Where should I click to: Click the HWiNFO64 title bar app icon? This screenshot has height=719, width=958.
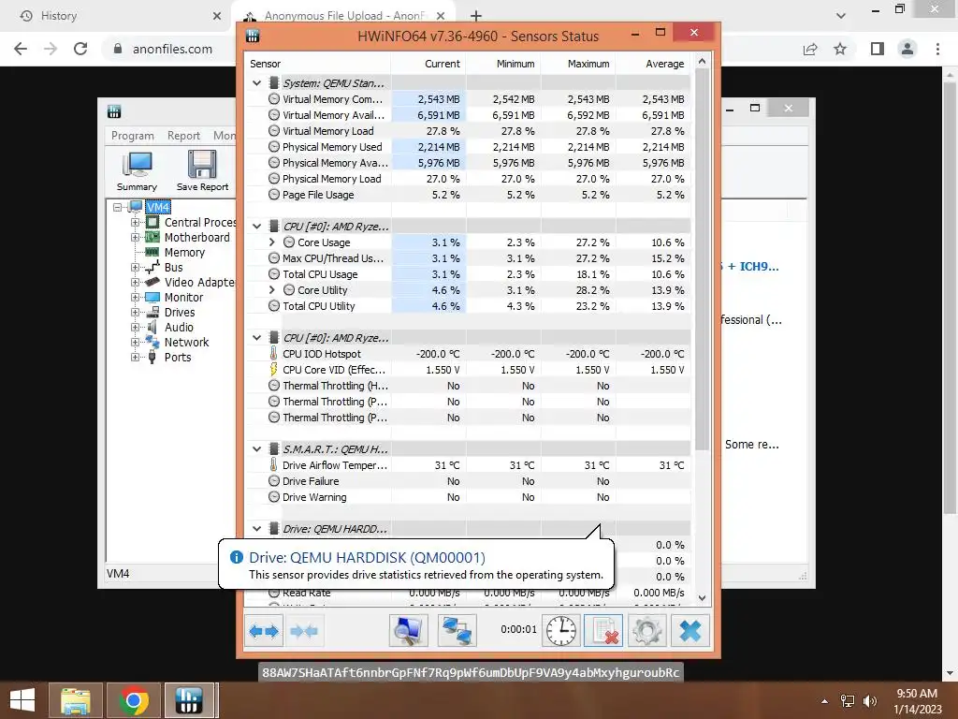pyautogui.click(x=253, y=37)
